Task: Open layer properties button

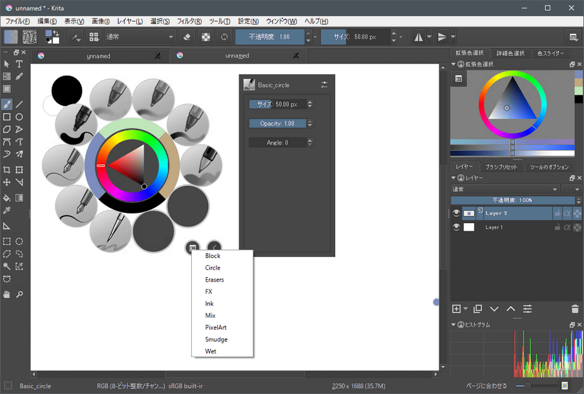Action: click(x=528, y=309)
